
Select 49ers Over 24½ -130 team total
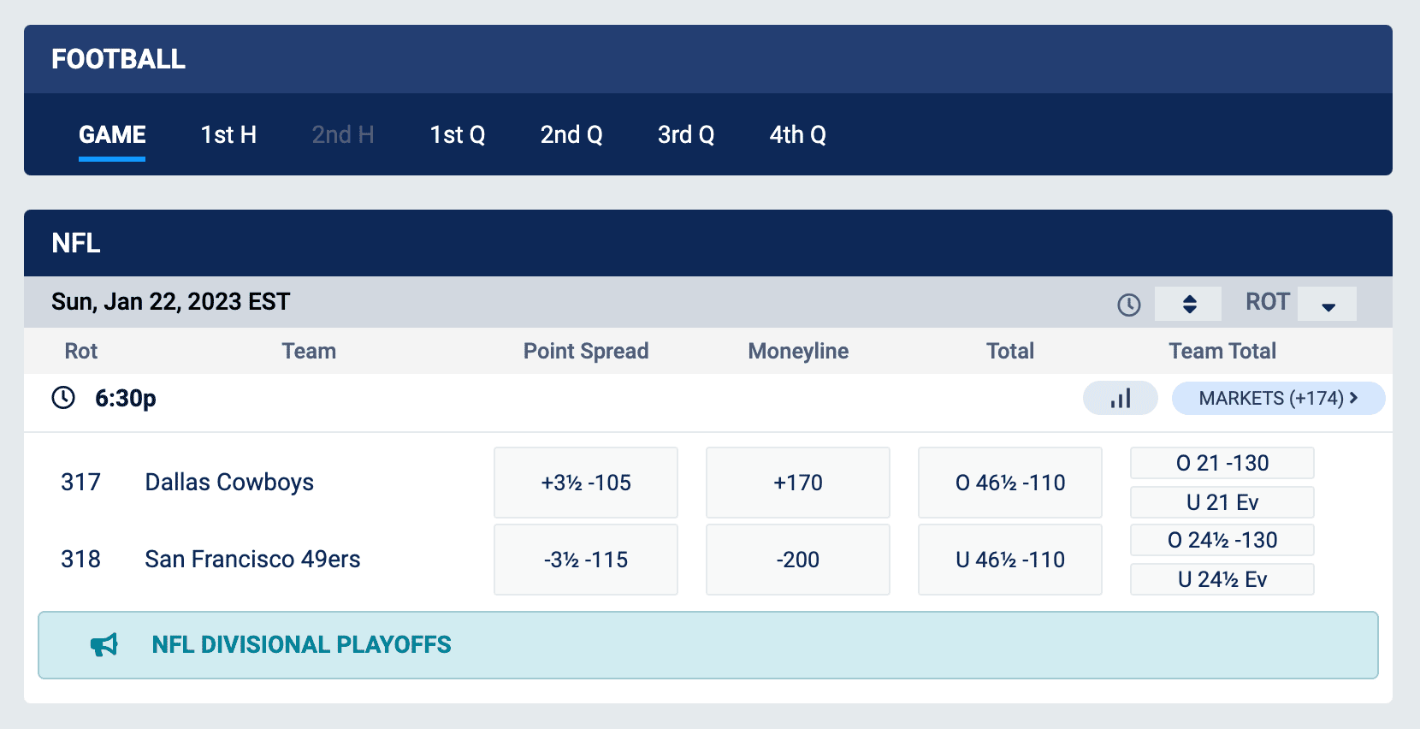click(x=1222, y=540)
